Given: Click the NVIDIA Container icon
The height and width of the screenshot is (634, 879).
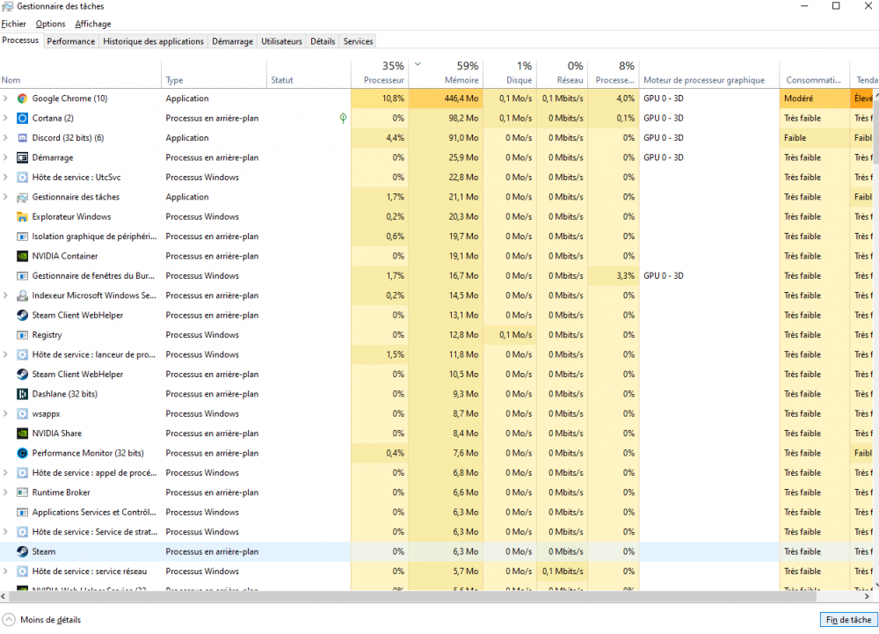Looking at the screenshot, I should tap(23, 256).
